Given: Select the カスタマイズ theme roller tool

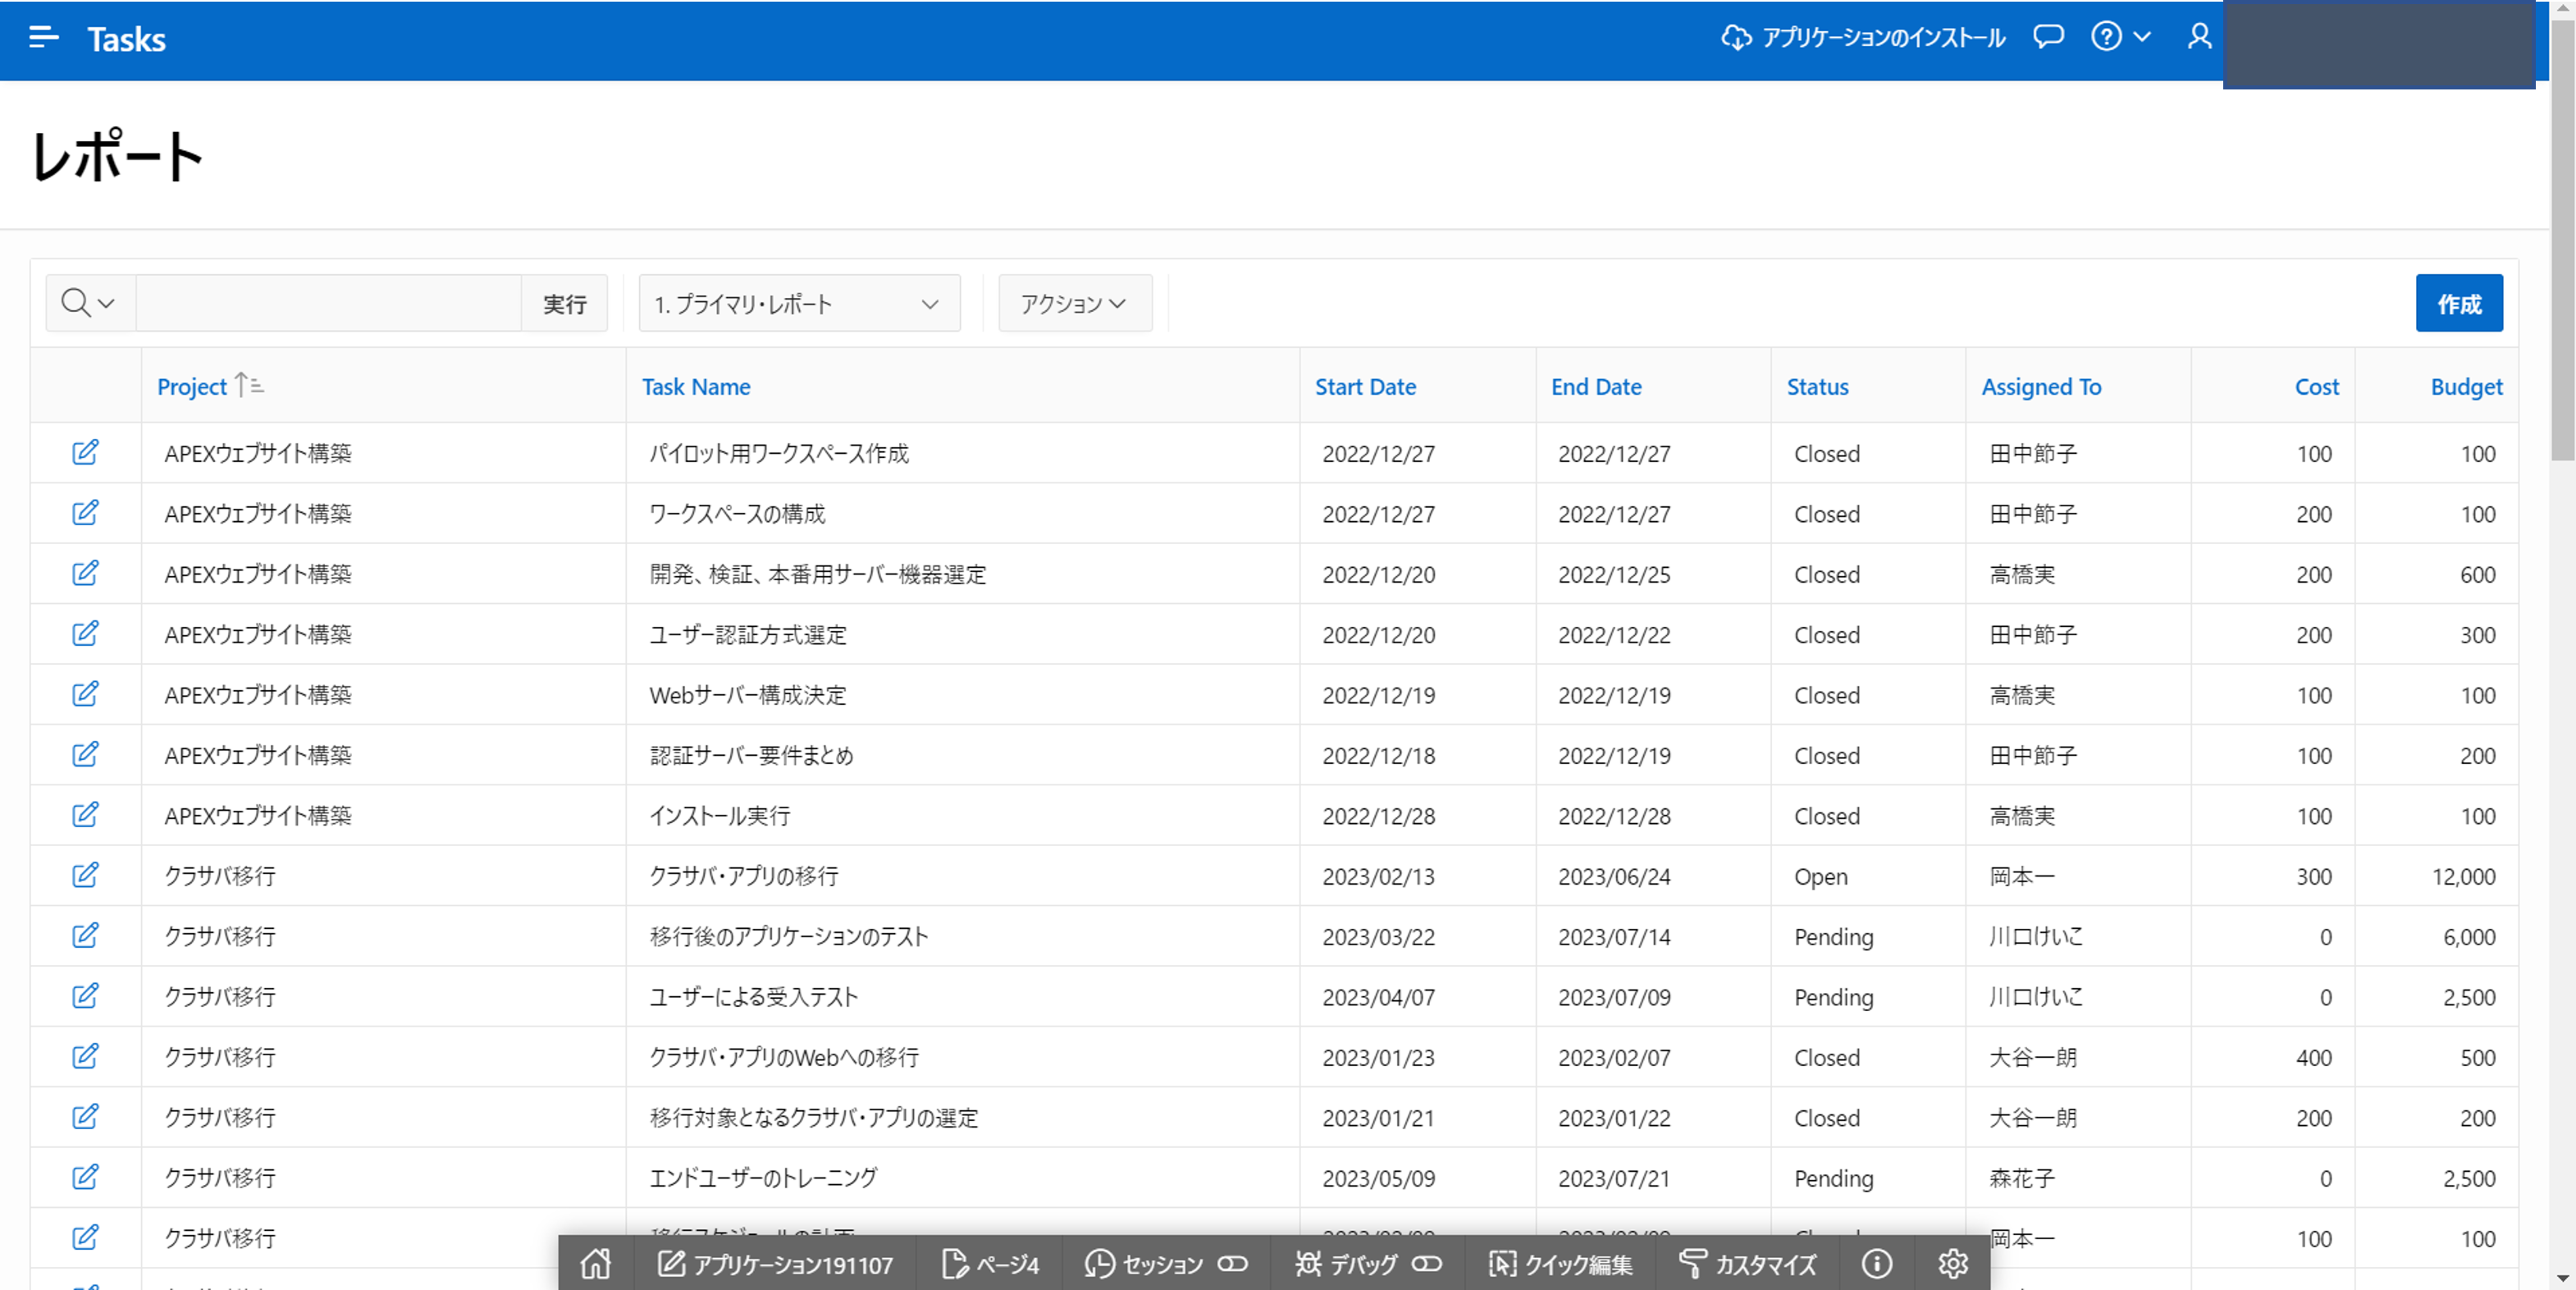Looking at the screenshot, I should [1748, 1264].
